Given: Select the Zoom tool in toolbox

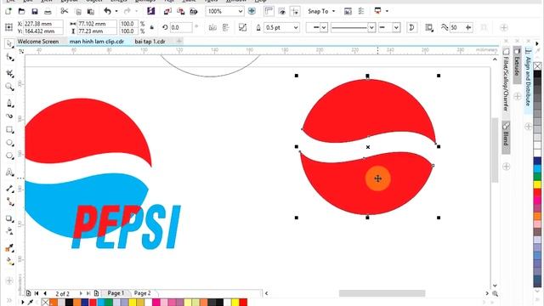Looking at the screenshot, I should tap(9, 87).
